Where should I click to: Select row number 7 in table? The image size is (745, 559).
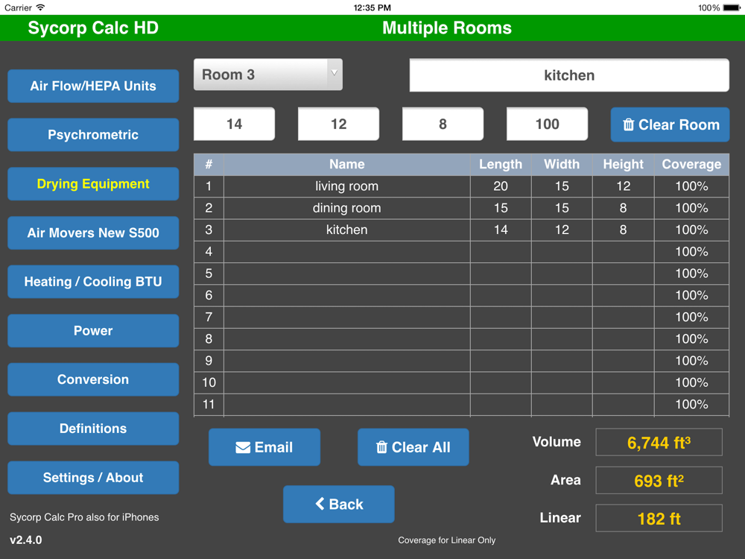click(x=461, y=318)
